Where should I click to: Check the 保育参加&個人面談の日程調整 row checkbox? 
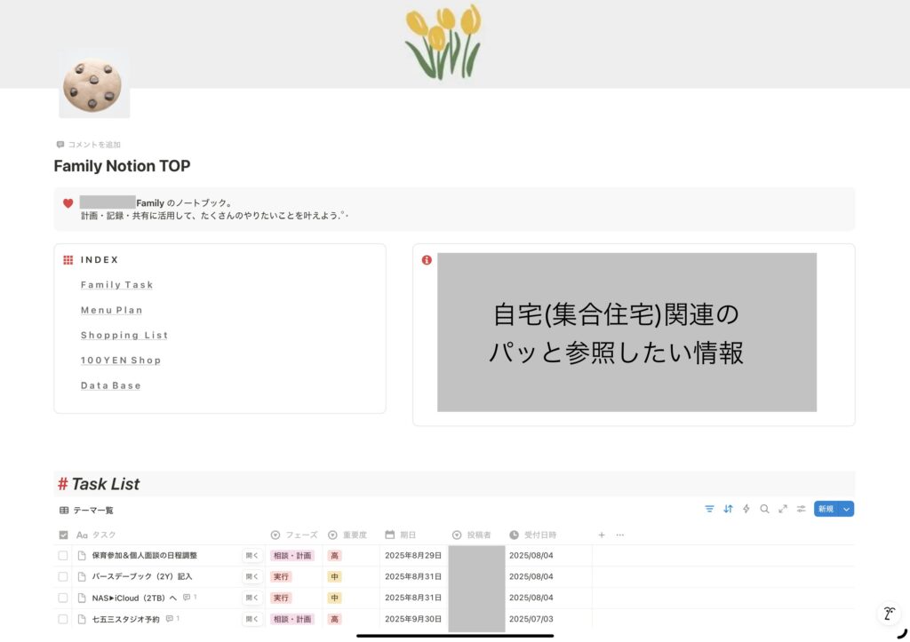(62, 555)
